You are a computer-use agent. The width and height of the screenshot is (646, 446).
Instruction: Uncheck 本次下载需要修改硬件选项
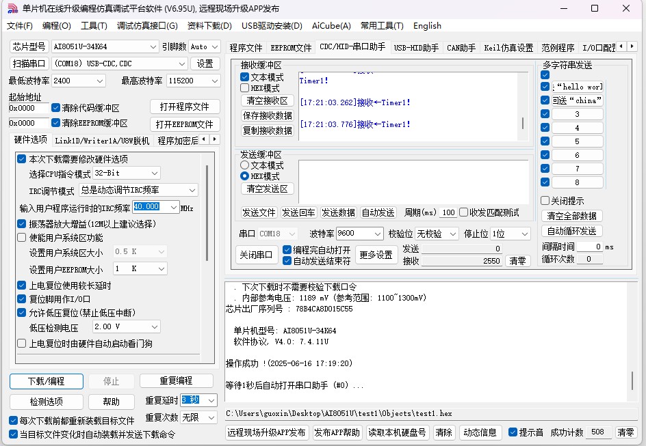click(21, 158)
